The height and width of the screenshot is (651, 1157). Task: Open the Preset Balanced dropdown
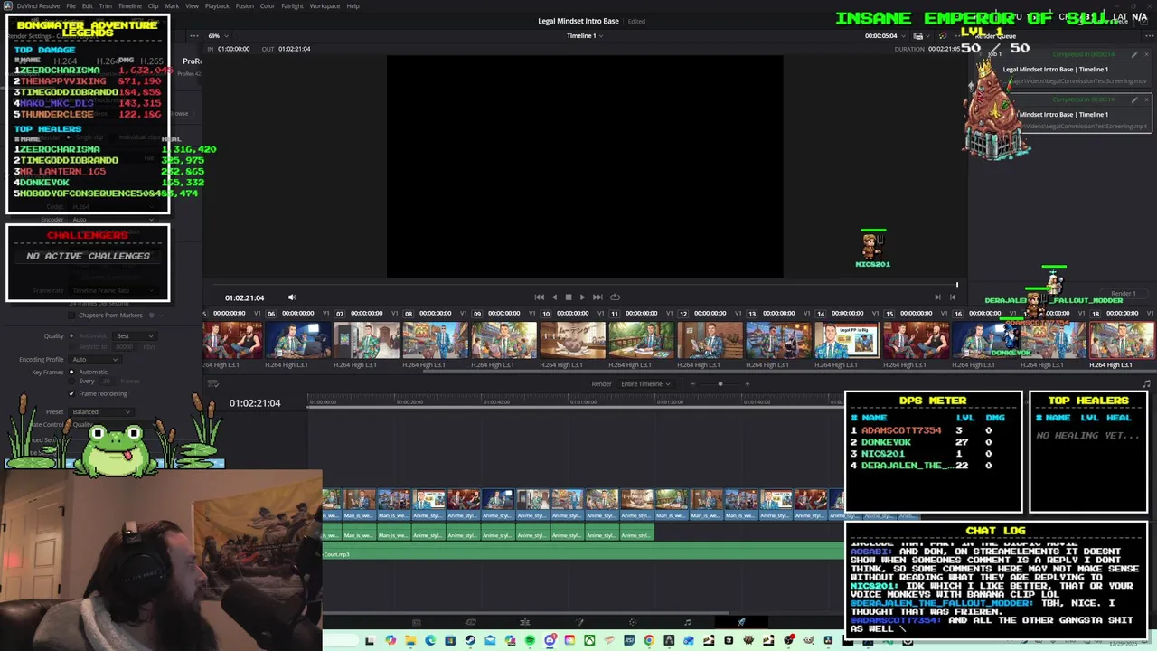(101, 411)
